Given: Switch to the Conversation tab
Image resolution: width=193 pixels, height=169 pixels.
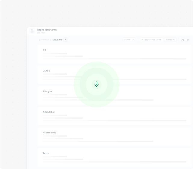Looking at the screenshot, I should (x=44, y=40).
